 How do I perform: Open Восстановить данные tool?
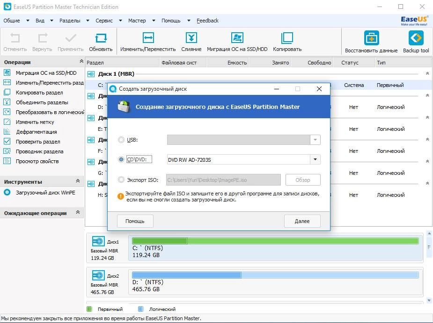[371, 38]
